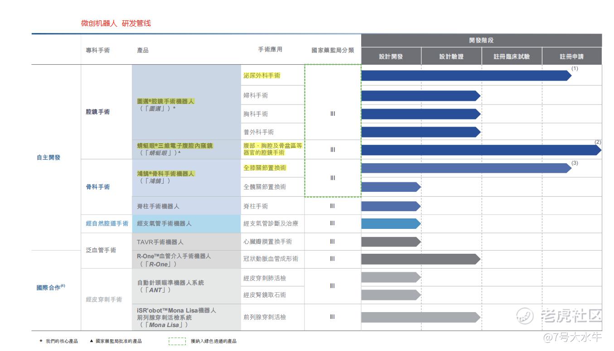Click the R-One™血管介入手術機器人 product name
The width and height of the screenshot is (614, 351).
click(174, 256)
